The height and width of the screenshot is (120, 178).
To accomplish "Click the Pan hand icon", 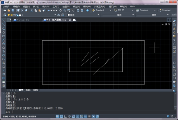I will tap(60, 11).
